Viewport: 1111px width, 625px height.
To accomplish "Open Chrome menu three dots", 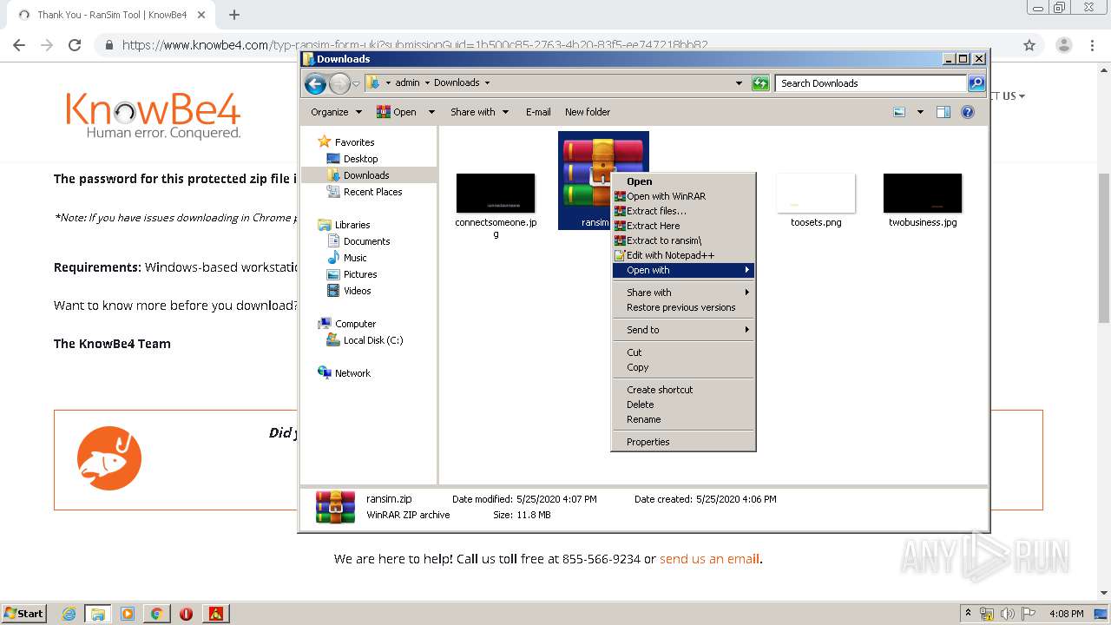I will (1093, 45).
